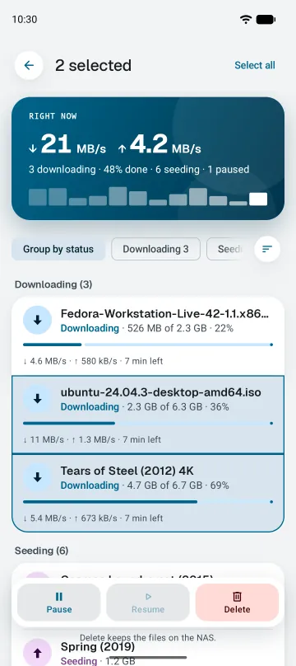Tap the Tears of Steel progress bar
The height and width of the screenshot is (666, 296).
tap(148, 502)
